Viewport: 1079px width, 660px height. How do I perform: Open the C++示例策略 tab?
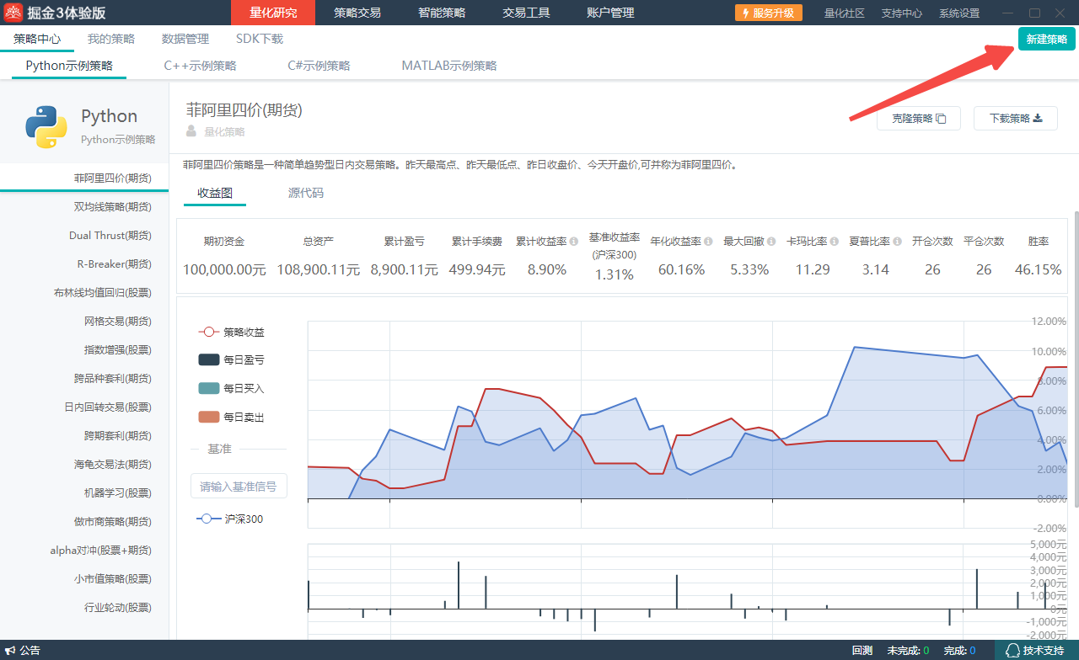[200, 66]
